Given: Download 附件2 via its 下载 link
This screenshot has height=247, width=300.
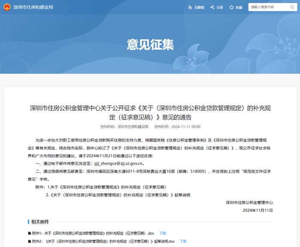Looking at the screenshot, I should (183, 241).
